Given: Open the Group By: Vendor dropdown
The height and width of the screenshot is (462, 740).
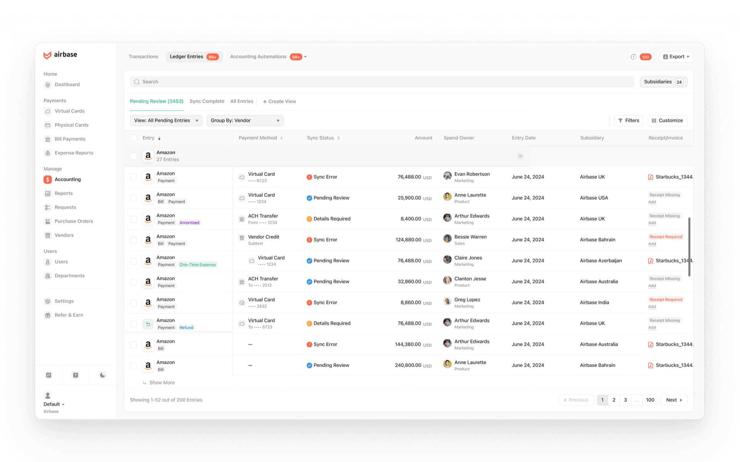Looking at the screenshot, I should [245, 121].
